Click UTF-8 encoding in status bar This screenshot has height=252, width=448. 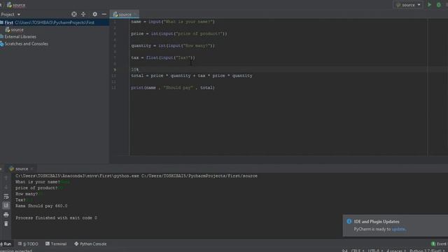pyautogui.click(x=374, y=251)
